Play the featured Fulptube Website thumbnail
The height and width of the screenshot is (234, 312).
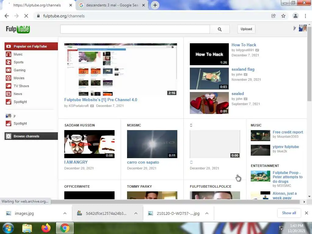(x=121, y=69)
